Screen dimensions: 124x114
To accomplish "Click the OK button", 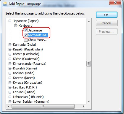I will 107,15.
